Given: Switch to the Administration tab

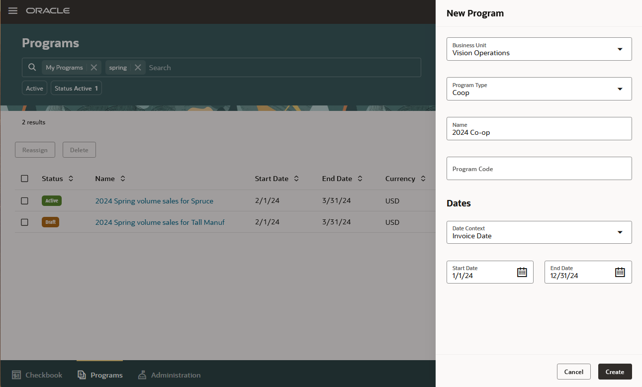Looking at the screenshot, I should 169,375.
